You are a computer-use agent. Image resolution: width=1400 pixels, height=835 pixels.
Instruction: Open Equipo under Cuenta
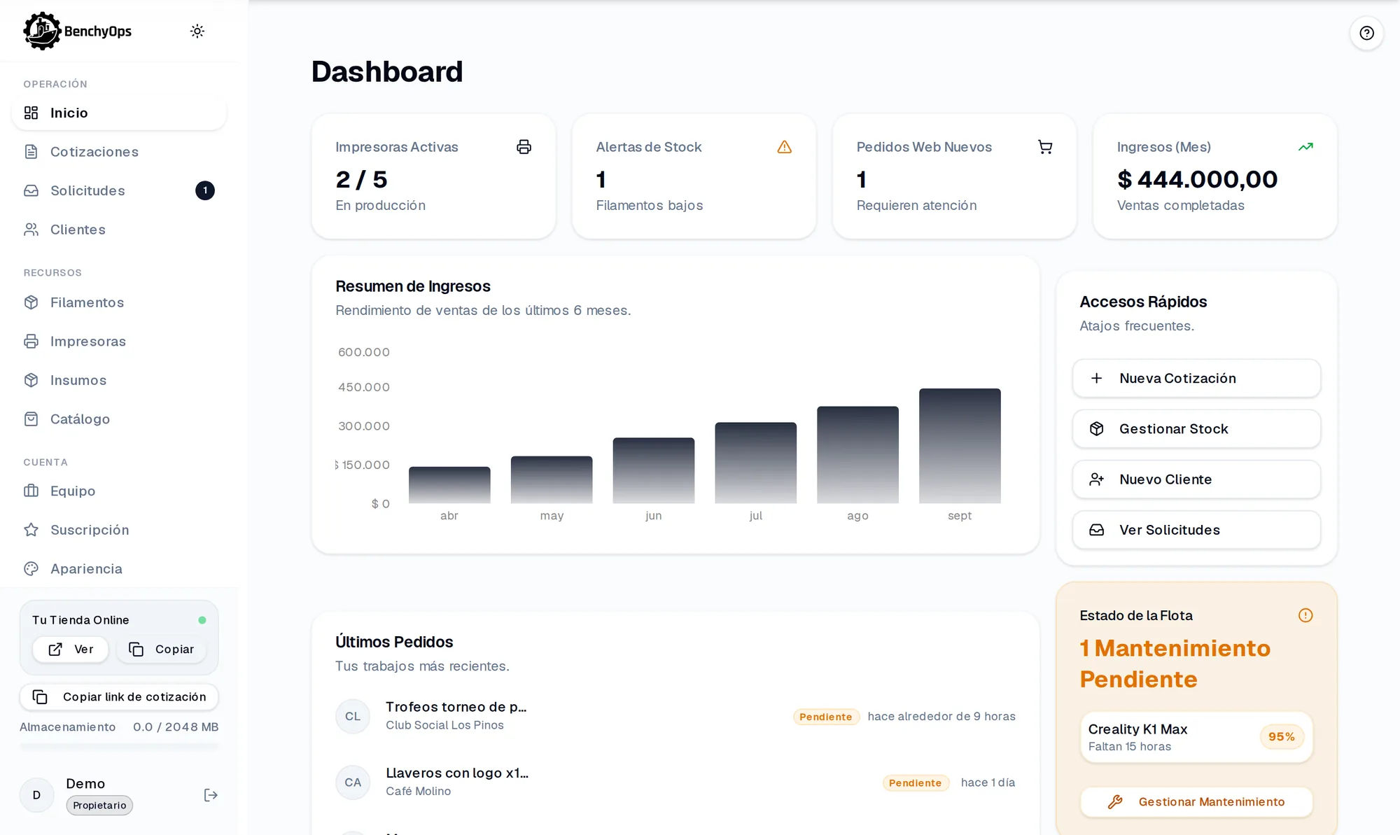119,491
